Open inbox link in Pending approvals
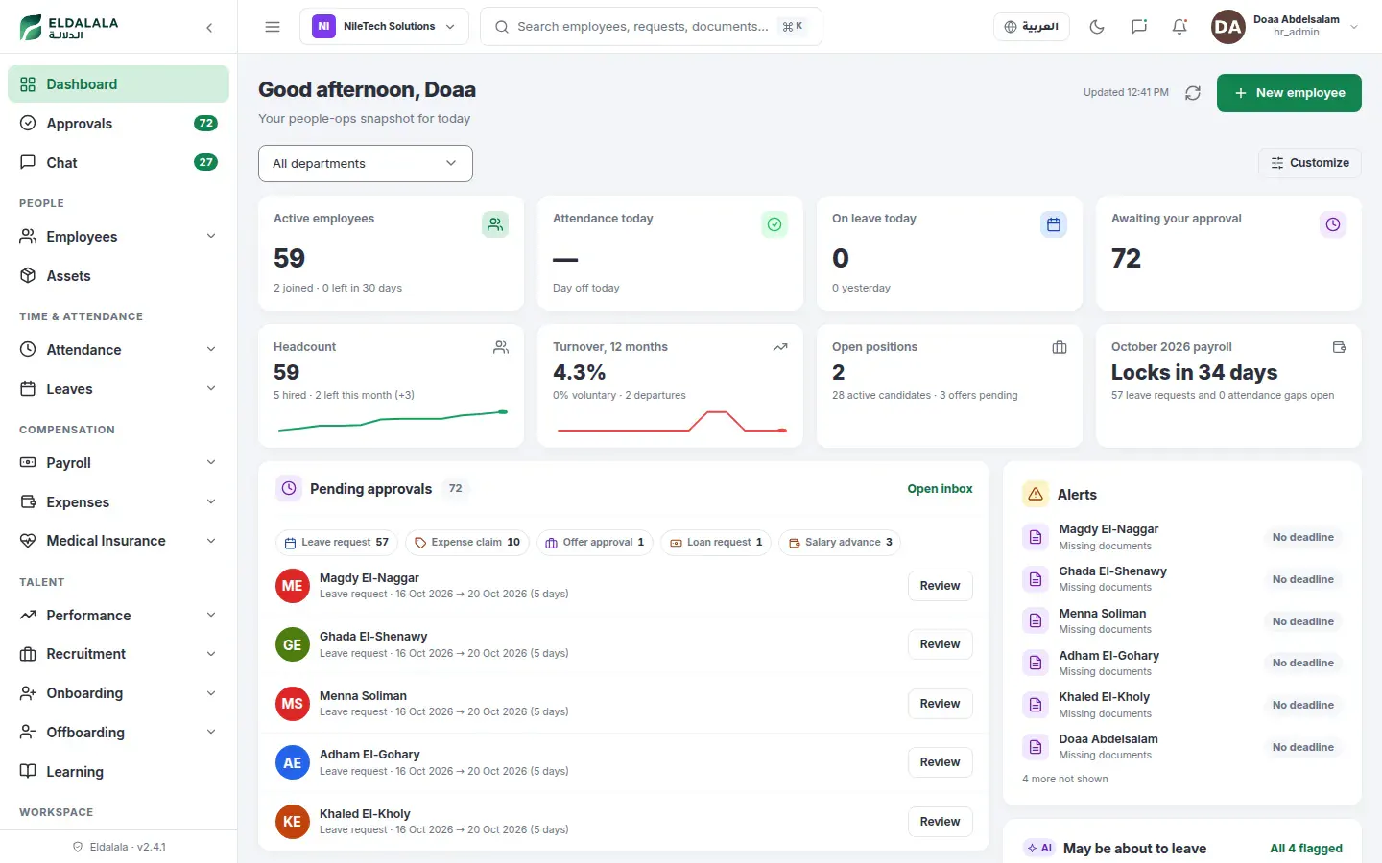The width and height of the screenshot is (1382, 863). pyautogui.click(x=940, y=489)
